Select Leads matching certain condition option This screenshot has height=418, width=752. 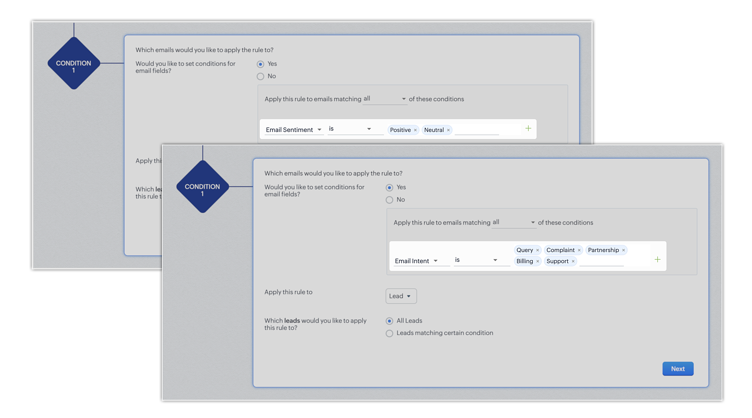tap(390, 333)
